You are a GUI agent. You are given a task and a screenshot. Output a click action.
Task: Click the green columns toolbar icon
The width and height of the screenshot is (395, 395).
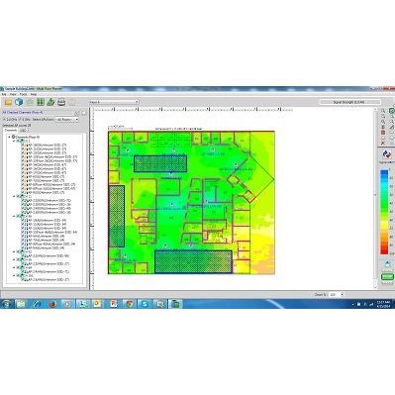coord(41,102)
